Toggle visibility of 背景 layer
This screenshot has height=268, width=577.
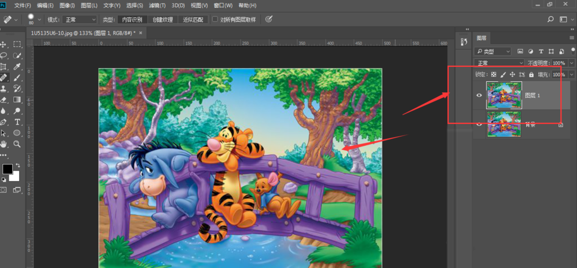click(x=478, y=124)
